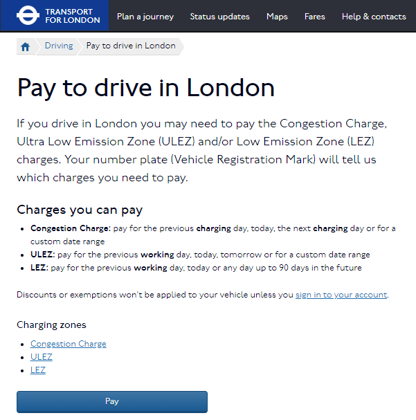The height and width of the screenshot is (420, 416).
Task: Open the Plan a journey menu
Action: coord(145,17)
